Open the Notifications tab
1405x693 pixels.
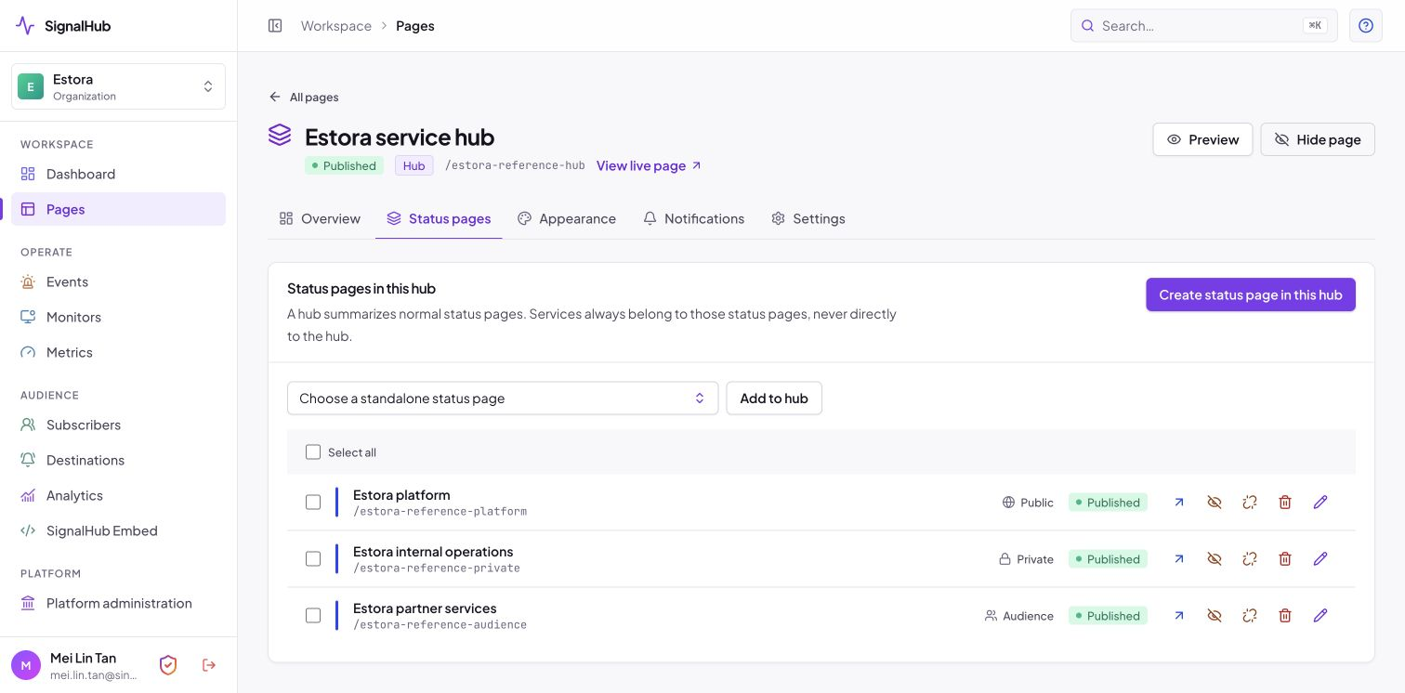(x=694, y=219)
